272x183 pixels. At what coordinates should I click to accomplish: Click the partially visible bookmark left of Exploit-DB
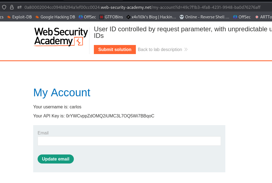[x=2, y=17]
